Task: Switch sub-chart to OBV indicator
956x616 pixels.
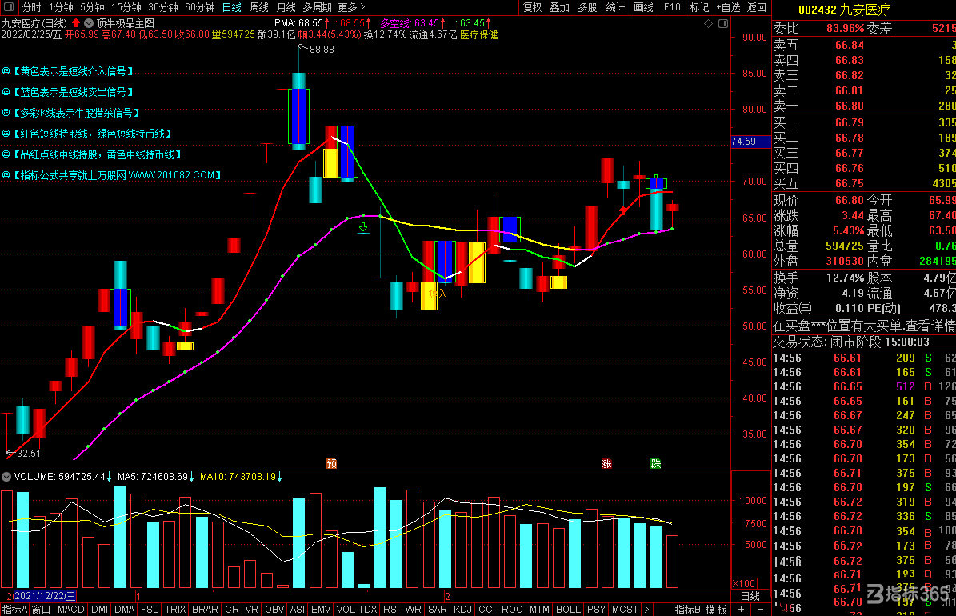Action: 274,610
